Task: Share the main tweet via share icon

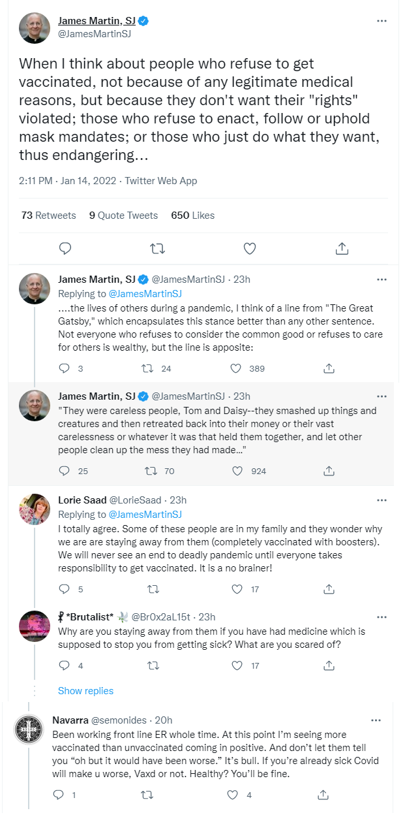Action: tap(342, 248)
